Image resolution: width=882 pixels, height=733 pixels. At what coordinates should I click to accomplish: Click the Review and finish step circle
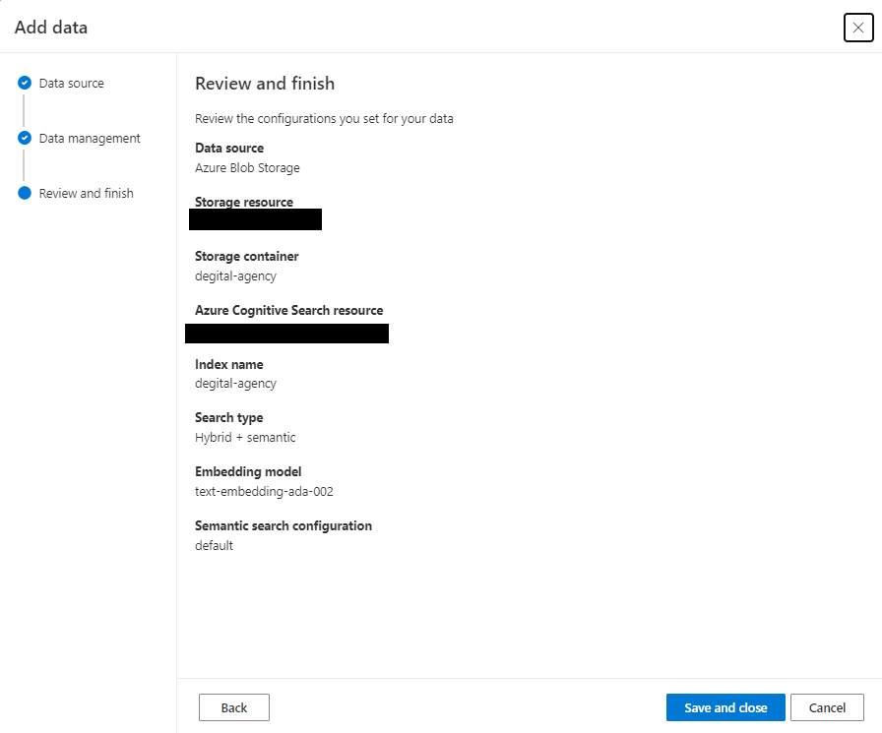click(x=25, y=194)
